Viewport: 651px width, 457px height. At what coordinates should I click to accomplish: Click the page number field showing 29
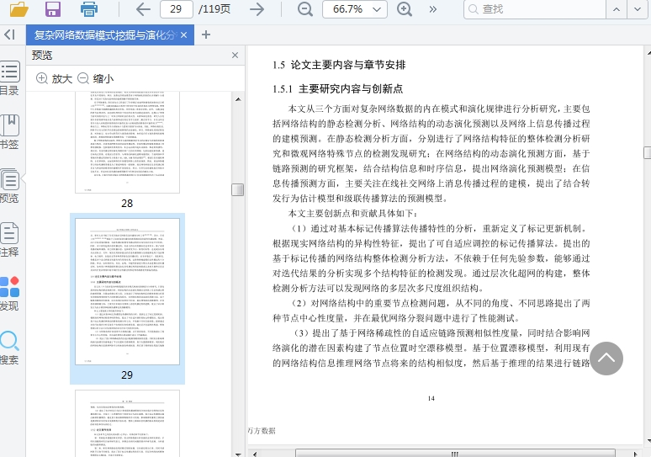coord(177,9)
